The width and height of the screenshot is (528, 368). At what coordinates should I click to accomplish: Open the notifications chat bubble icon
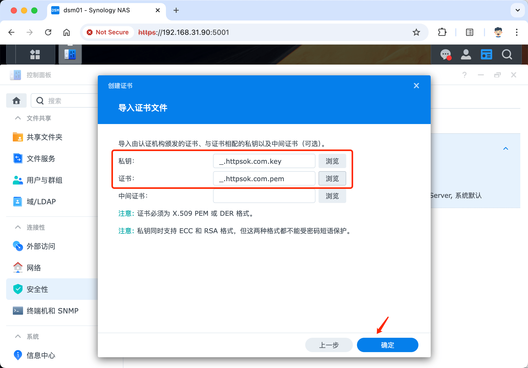coord(446,54)
